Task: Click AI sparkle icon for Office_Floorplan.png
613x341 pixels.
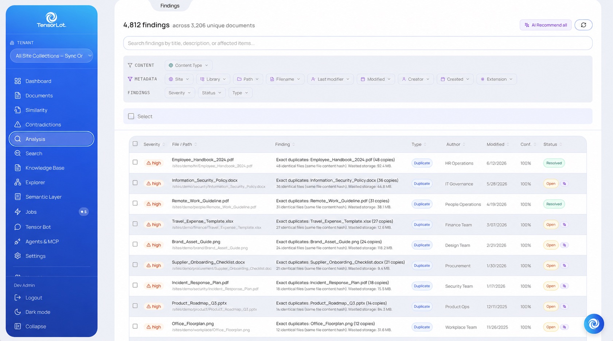Action: (564, 327)
